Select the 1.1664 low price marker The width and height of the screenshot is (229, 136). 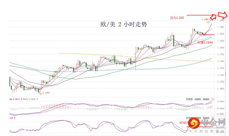point(46,93)
